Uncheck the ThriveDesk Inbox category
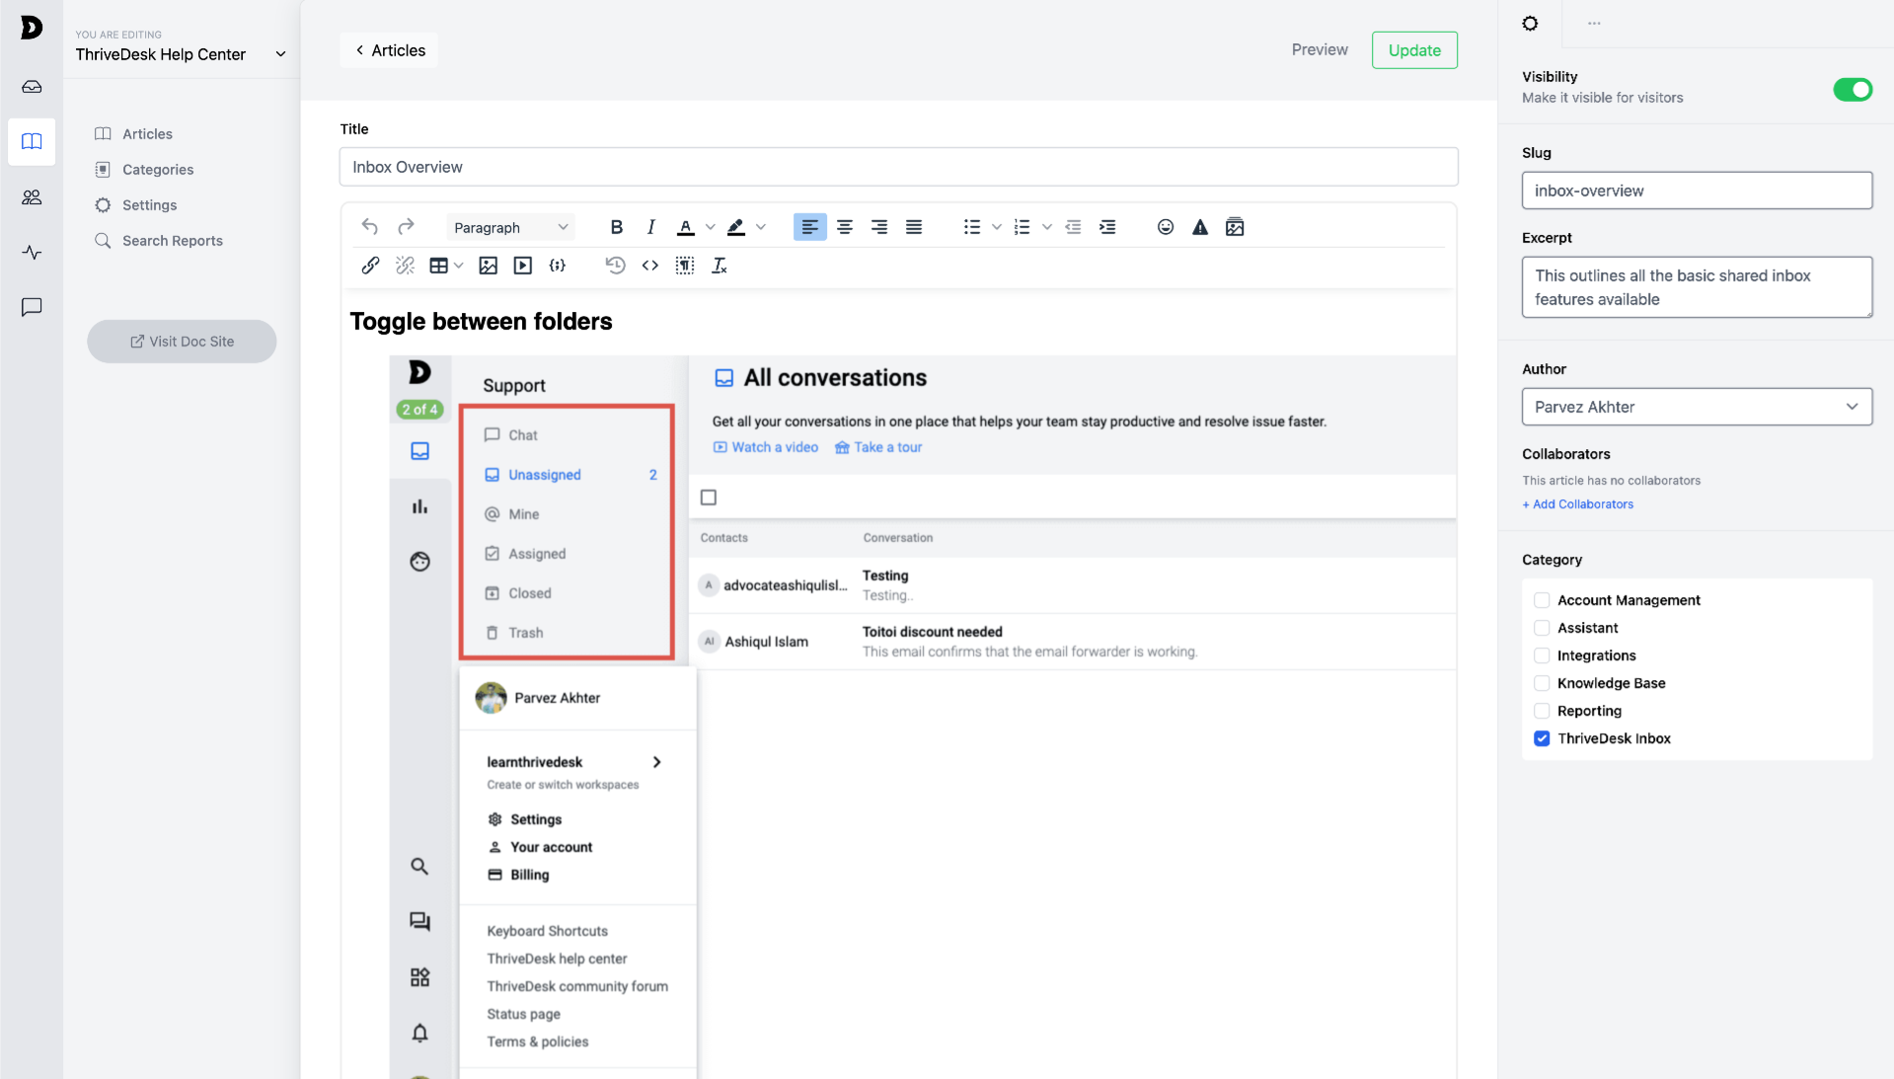Viewport: 1894px width, 1079px height. (x=1542, y=738)
